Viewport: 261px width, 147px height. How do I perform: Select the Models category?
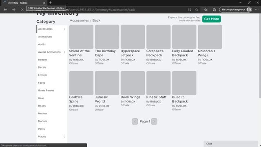coord(42,121)
